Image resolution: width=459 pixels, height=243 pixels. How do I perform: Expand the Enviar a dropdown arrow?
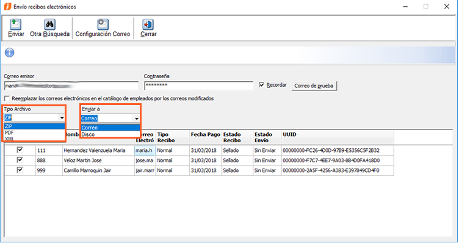(137, 118)
